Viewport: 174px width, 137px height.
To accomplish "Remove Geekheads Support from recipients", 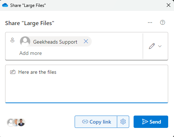I will [86, 41].
